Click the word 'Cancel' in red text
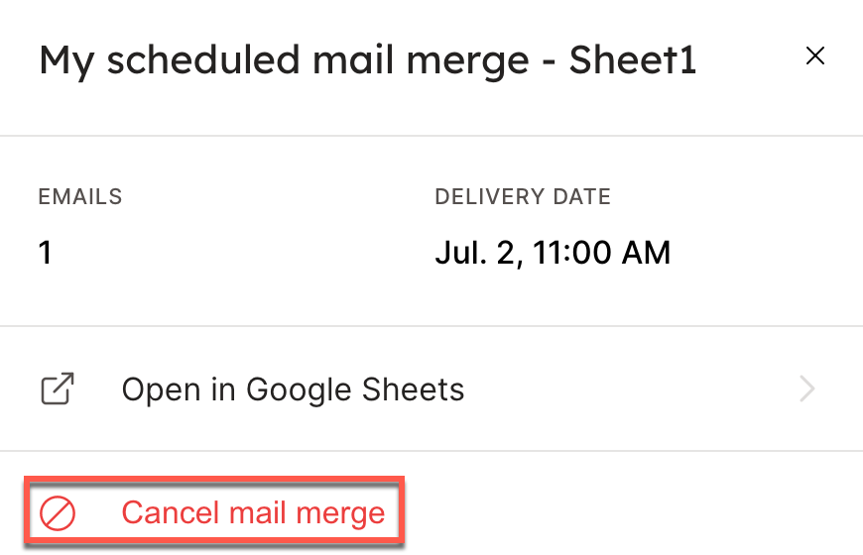 coord(168,513)
